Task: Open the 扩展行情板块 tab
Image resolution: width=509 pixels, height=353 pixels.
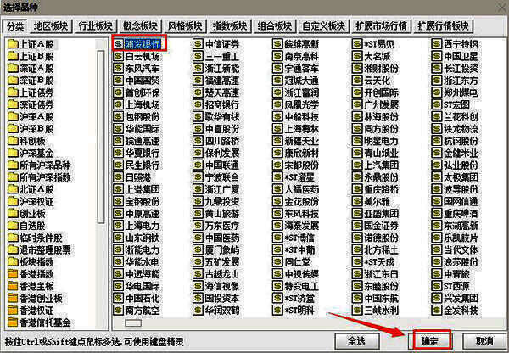Action: (x=443, y=26)
